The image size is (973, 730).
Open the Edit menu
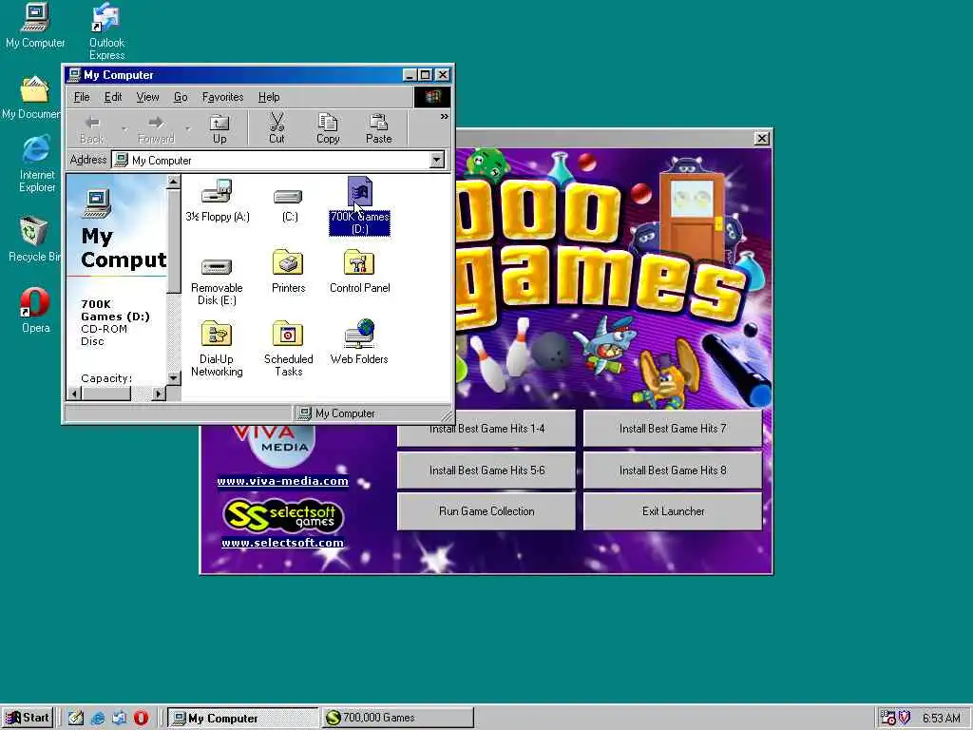tap(113, 97)
